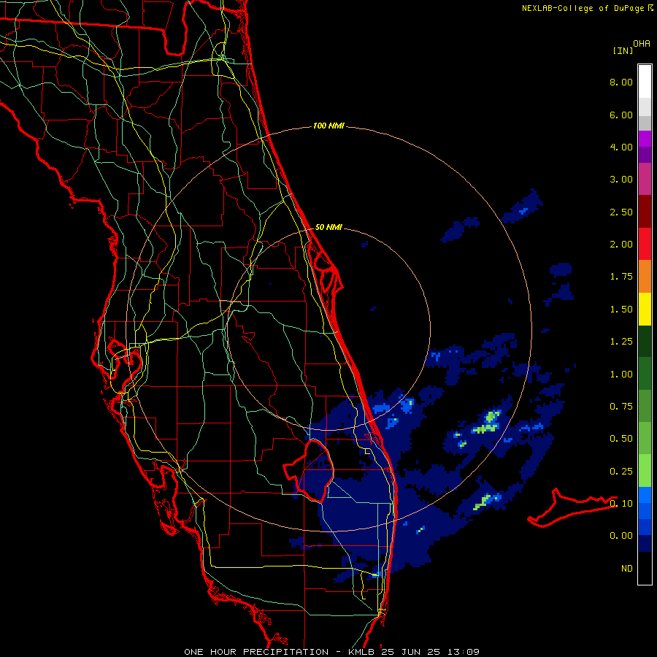
Task: Click the 0.10 legend value
Action: point(621,504)
